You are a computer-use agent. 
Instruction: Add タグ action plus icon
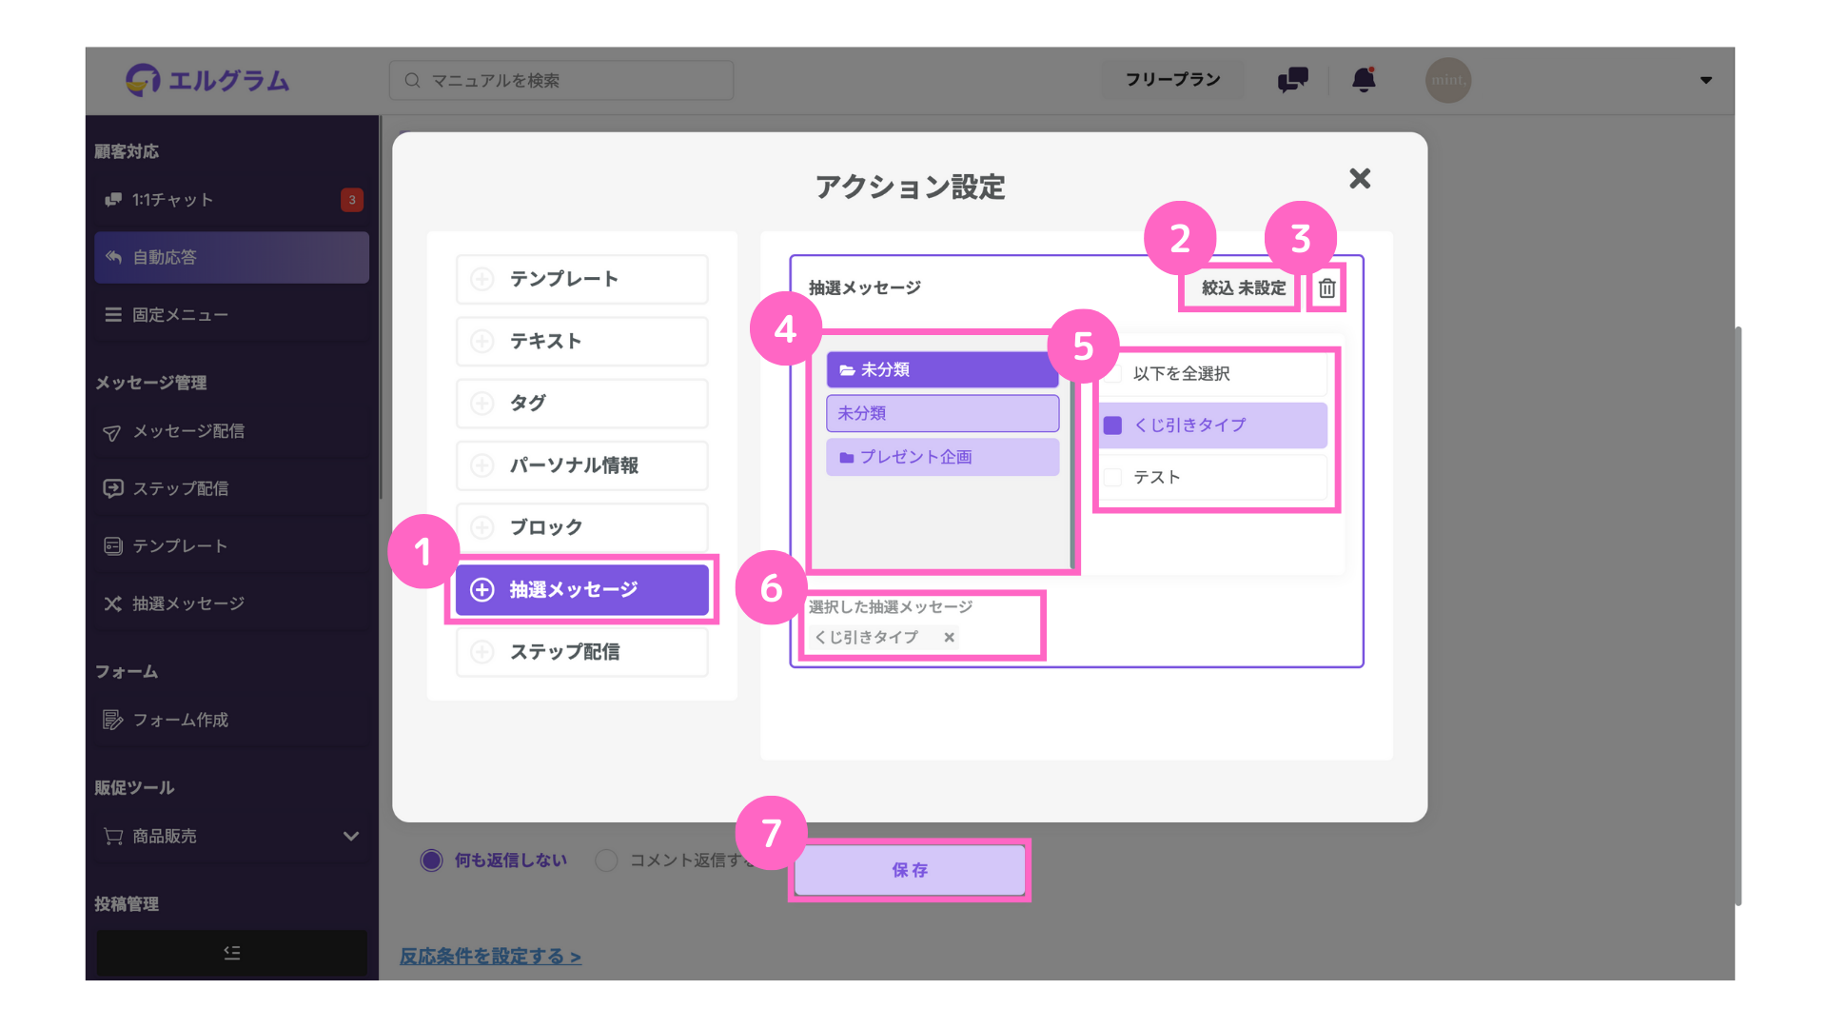coord(482,403)
